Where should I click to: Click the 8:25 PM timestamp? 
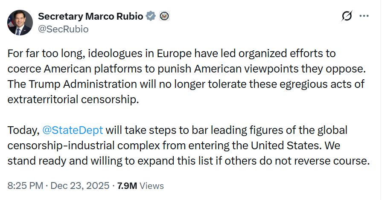[x=26, y=186]
